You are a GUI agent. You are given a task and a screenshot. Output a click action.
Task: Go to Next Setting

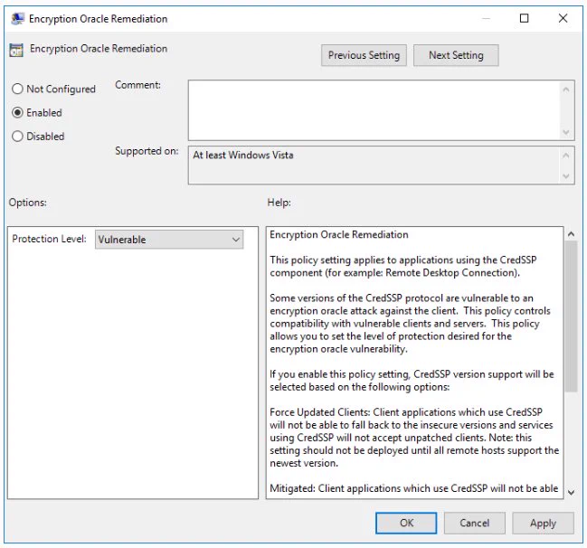456,55
